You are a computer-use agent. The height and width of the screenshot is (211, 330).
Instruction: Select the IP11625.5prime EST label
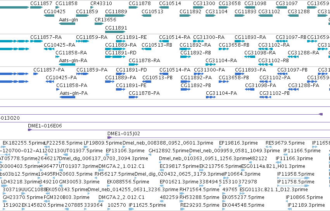[147, 205]
